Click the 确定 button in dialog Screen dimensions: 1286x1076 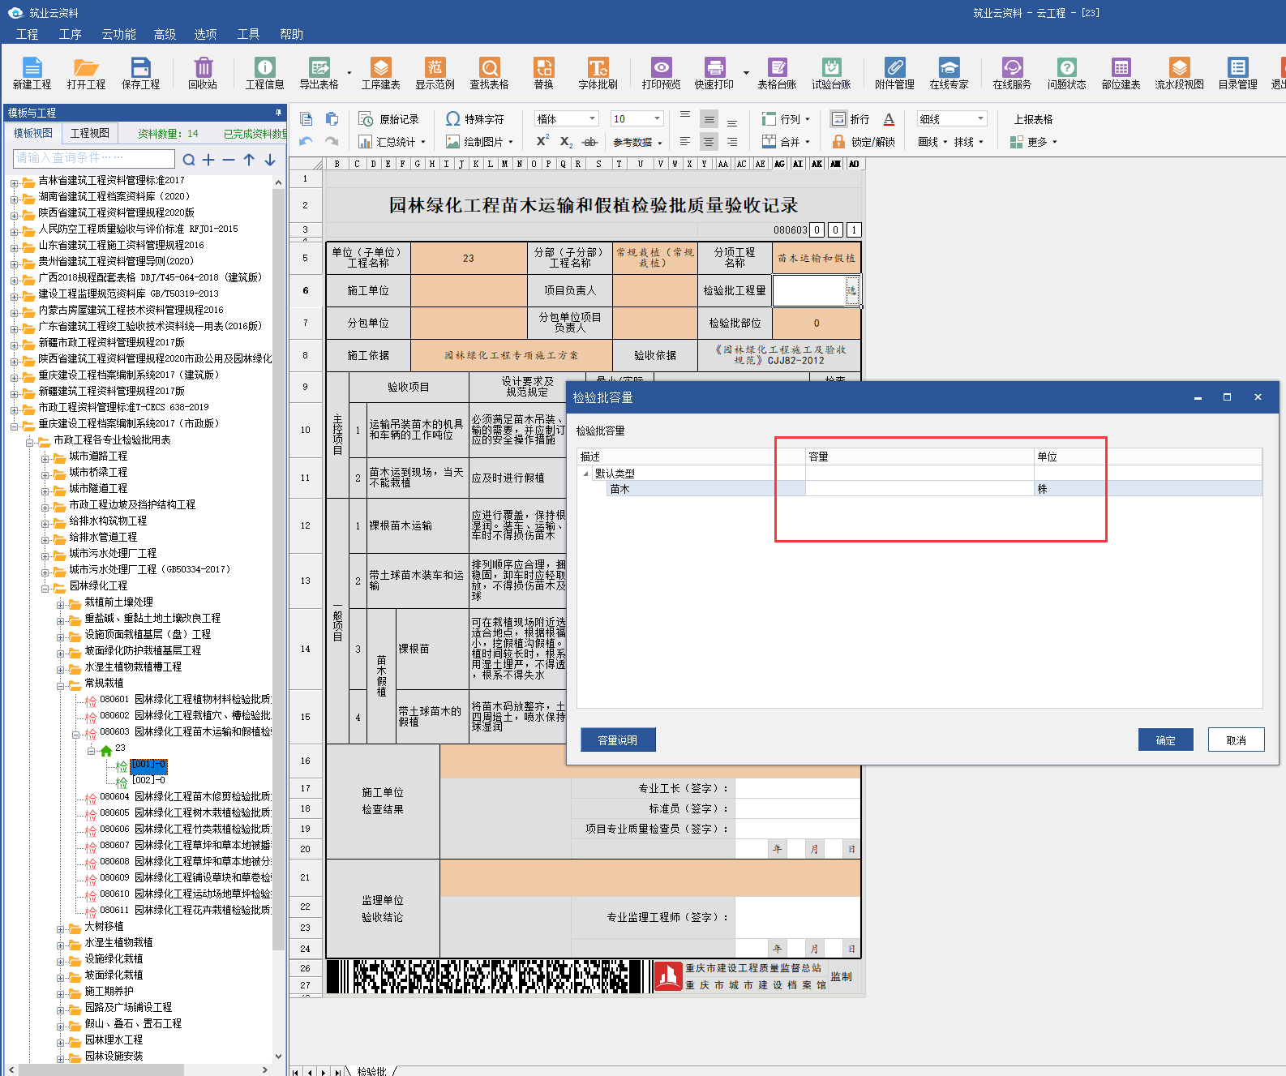click(1165, 740)
